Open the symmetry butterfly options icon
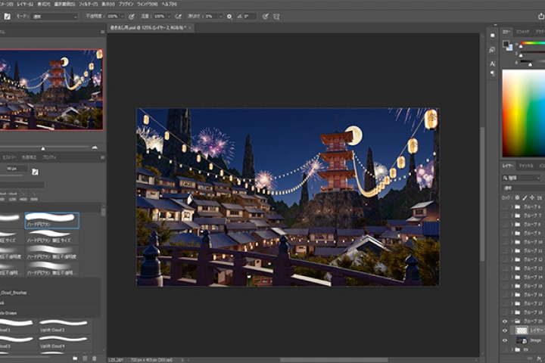545x363 pixels. 276,17
